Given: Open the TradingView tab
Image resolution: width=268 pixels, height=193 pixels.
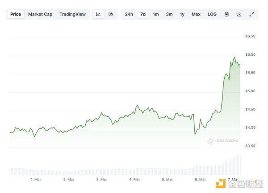Looking at the screenshot, I should coord(72,14).
